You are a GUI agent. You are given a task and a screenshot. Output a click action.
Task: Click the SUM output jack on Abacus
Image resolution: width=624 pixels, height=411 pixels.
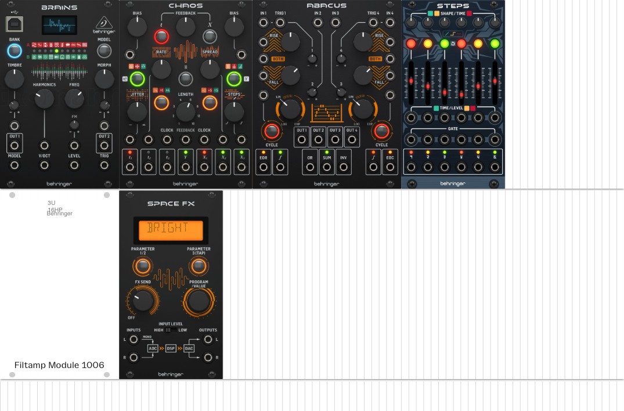327,168
